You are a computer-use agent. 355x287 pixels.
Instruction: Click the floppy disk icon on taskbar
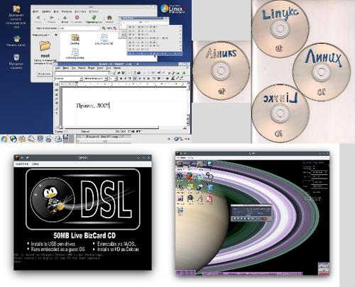point(65,138)
